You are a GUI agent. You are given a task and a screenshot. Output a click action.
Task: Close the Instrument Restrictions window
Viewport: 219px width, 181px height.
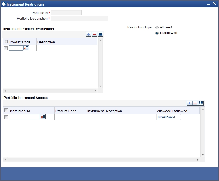point(214,3)
